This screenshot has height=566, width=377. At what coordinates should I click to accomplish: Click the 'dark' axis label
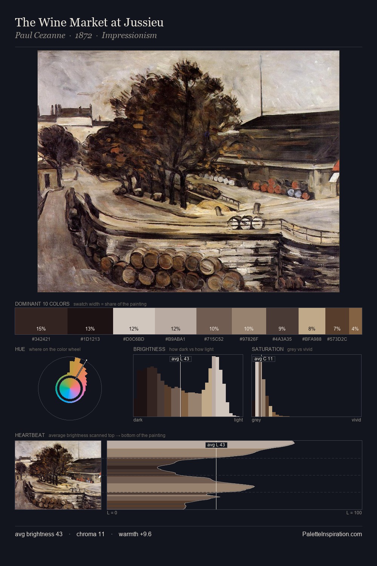coord(138,420)
